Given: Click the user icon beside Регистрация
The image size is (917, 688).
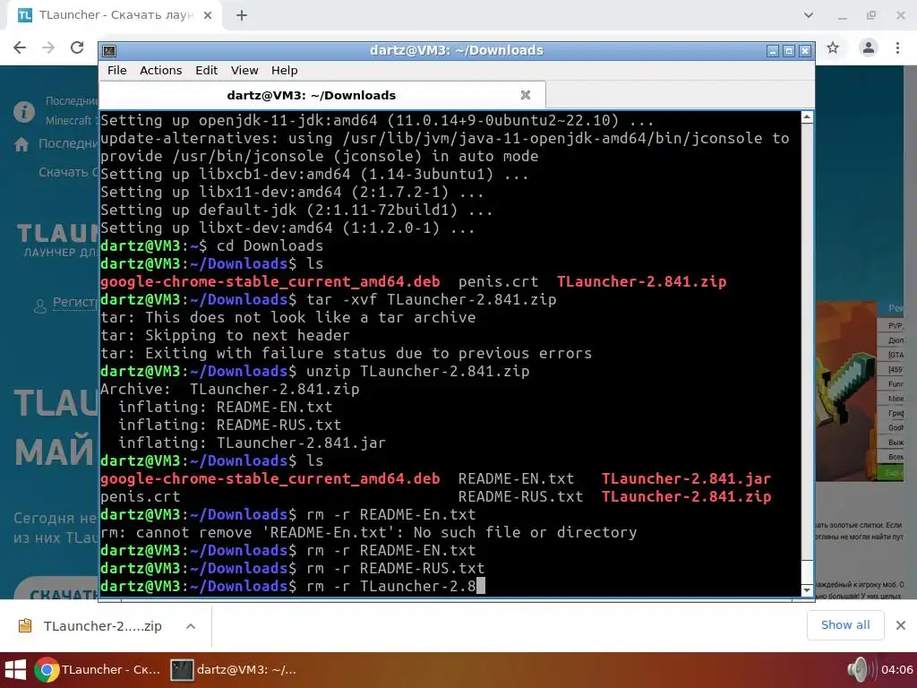Looking at the screenshot, I should (39, 306).
